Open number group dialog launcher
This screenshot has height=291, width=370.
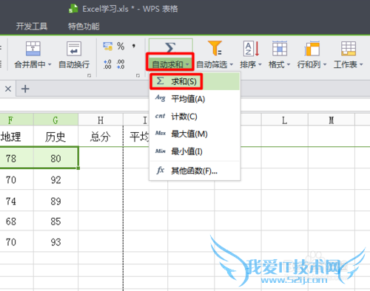(138, 75)
